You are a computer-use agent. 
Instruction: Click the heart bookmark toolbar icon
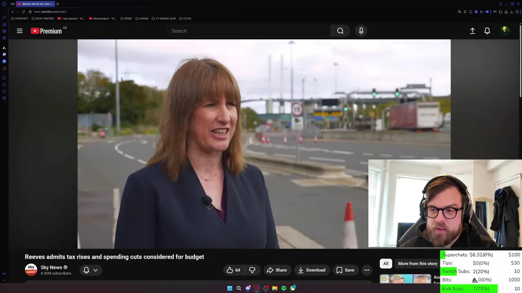click(487, 12)
